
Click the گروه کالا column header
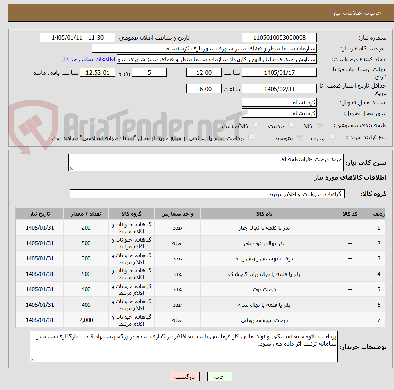coord(132,214)
